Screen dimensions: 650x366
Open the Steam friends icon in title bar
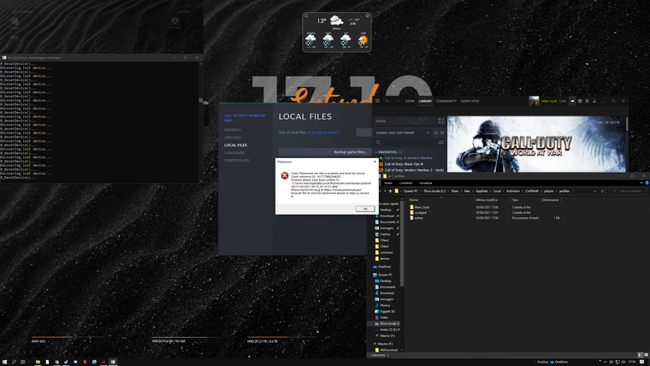pos(587,101)
